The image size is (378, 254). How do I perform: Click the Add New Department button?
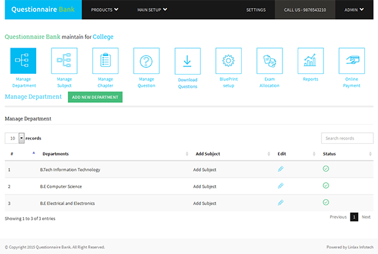tap(95, 97)
